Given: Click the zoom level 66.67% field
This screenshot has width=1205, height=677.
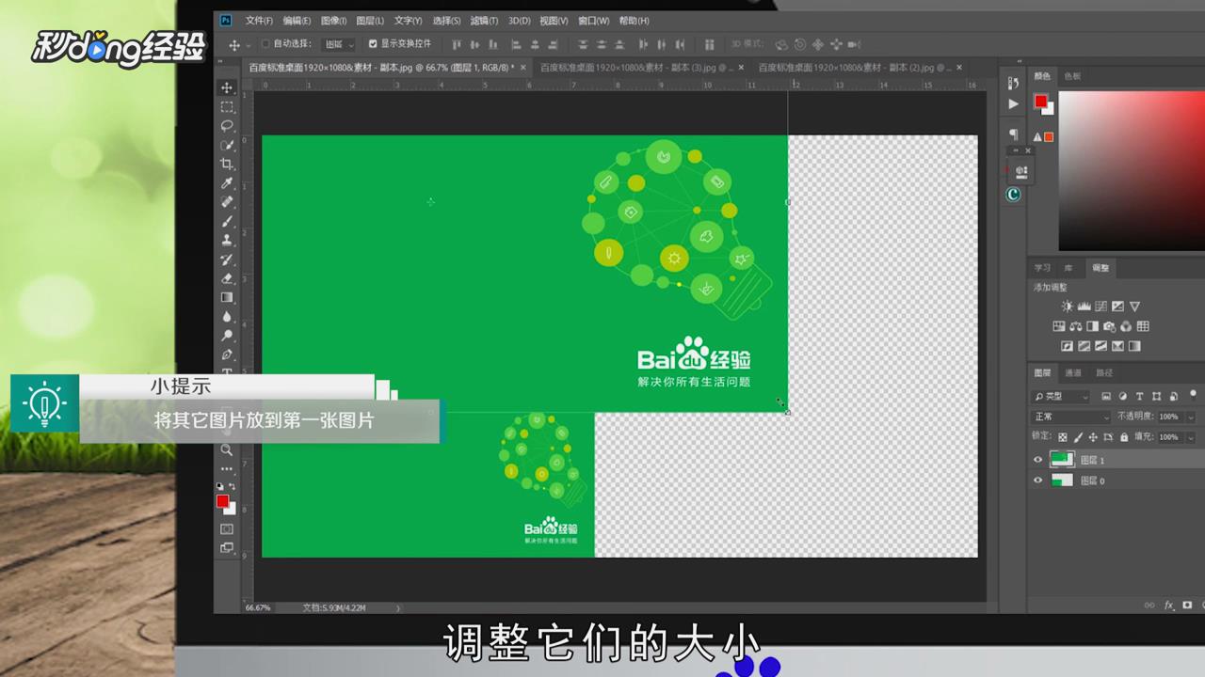Looking at the screenshot, I should click(x=257, y=608).
